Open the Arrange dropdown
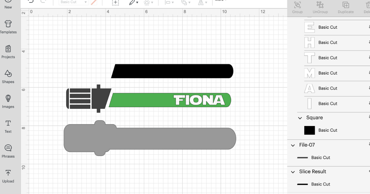The width and height of the screenshot is (370, 194). [x=186, y=3]
